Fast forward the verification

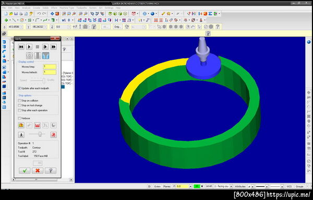click(53, 47)
